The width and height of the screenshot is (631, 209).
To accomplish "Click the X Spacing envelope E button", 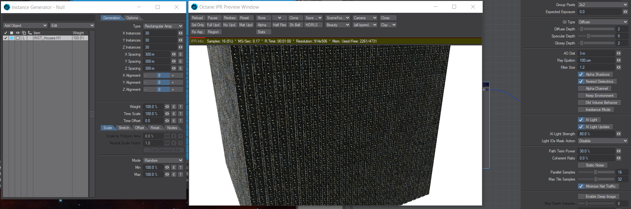I will (180, 54).
